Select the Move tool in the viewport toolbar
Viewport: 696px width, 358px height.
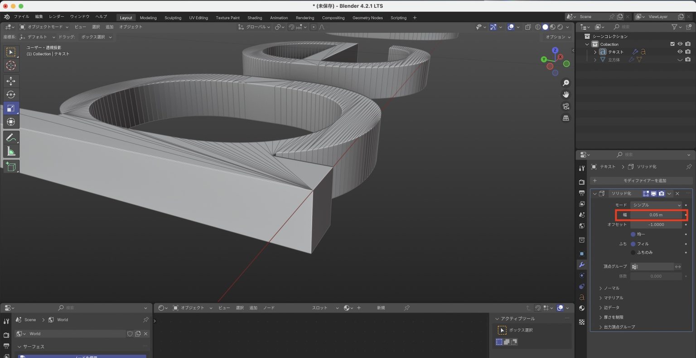10,81
